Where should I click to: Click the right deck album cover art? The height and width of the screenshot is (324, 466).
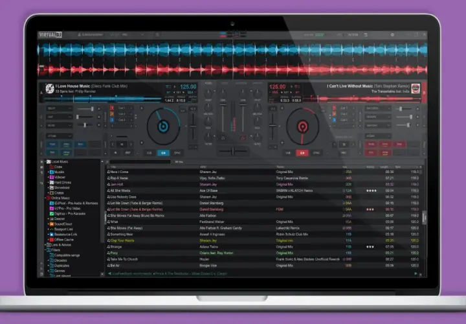coord(416,88)
